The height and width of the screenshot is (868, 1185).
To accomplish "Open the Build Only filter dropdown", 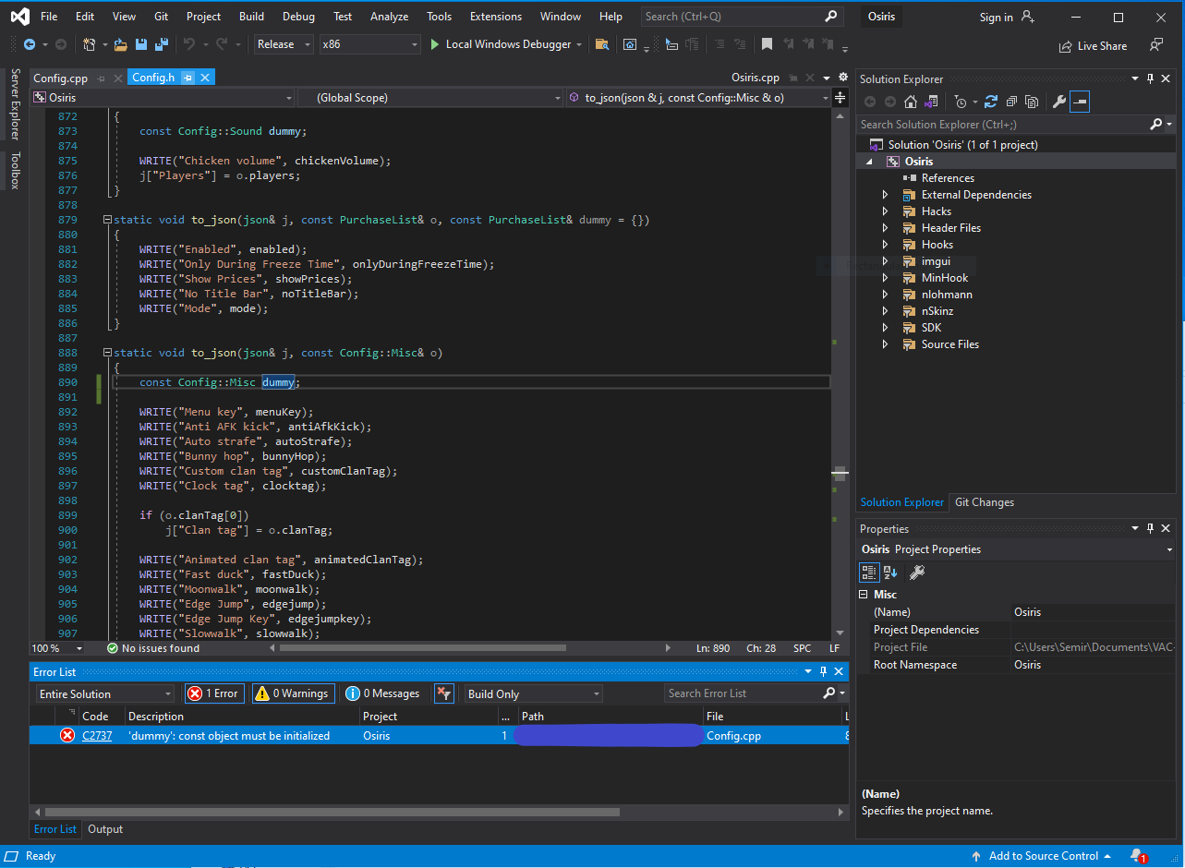I will coord(533,693).
